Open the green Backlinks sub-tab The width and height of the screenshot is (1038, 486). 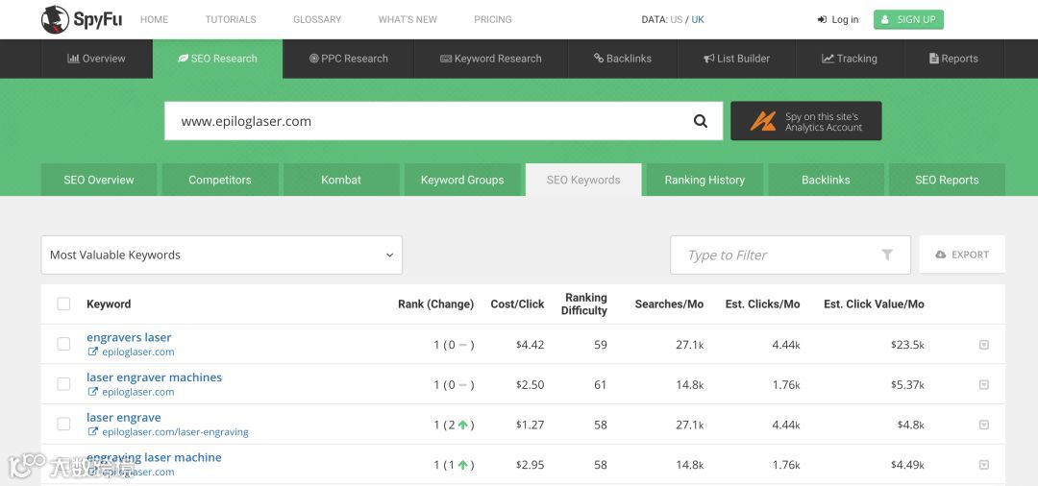click(x=826, y=180)
